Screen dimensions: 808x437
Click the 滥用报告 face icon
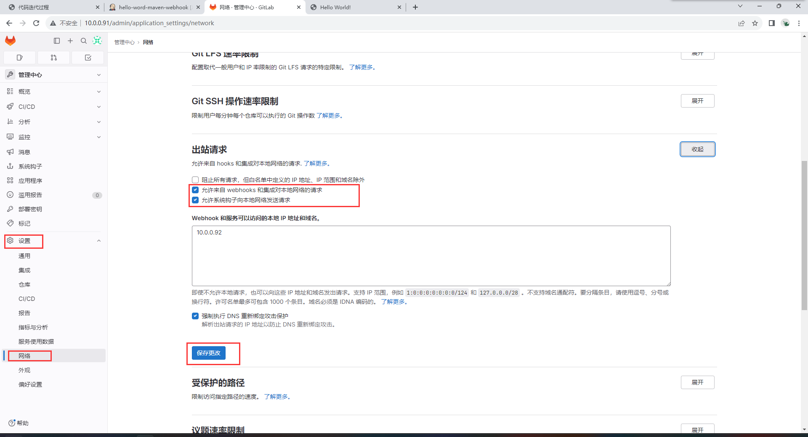pyautogui.click(x=10, y=195)
